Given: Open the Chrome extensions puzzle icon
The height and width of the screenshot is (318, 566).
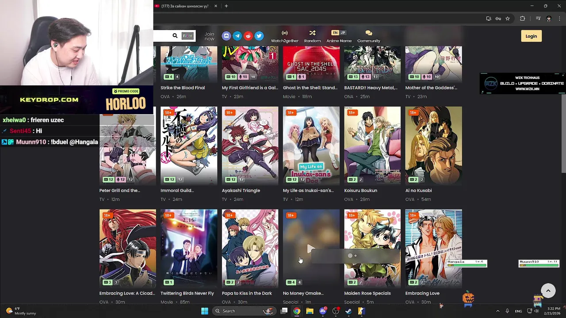Looking at the screenshot, I should pos(522,19).
